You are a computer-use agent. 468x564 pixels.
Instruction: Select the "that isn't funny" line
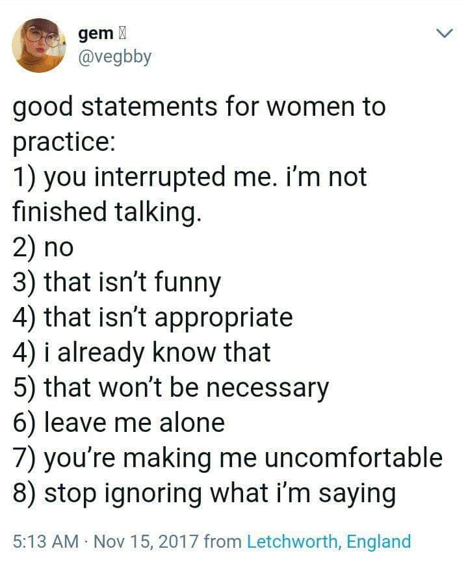pyautogui.click(x=117, y=282)
